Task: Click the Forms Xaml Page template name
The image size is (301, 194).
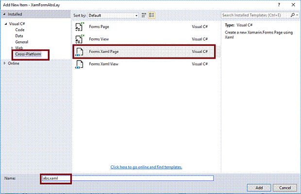Action: coord(104,51)
